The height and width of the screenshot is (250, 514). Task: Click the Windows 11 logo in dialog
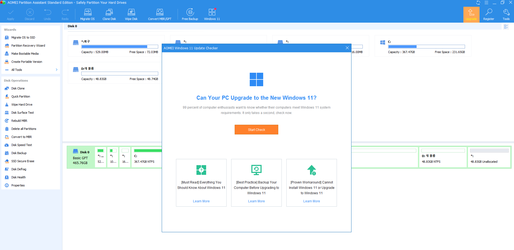256,79
